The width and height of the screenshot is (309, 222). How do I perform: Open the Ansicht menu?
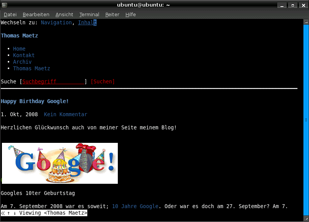point(64,15)
